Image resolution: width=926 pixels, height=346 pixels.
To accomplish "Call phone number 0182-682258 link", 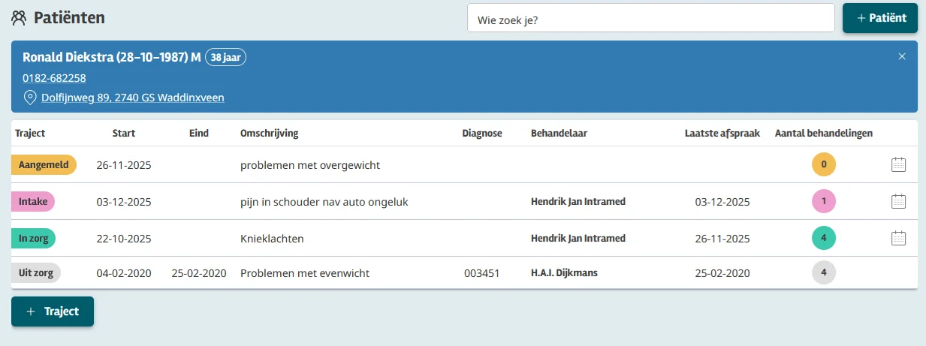I will click(54, 77).
